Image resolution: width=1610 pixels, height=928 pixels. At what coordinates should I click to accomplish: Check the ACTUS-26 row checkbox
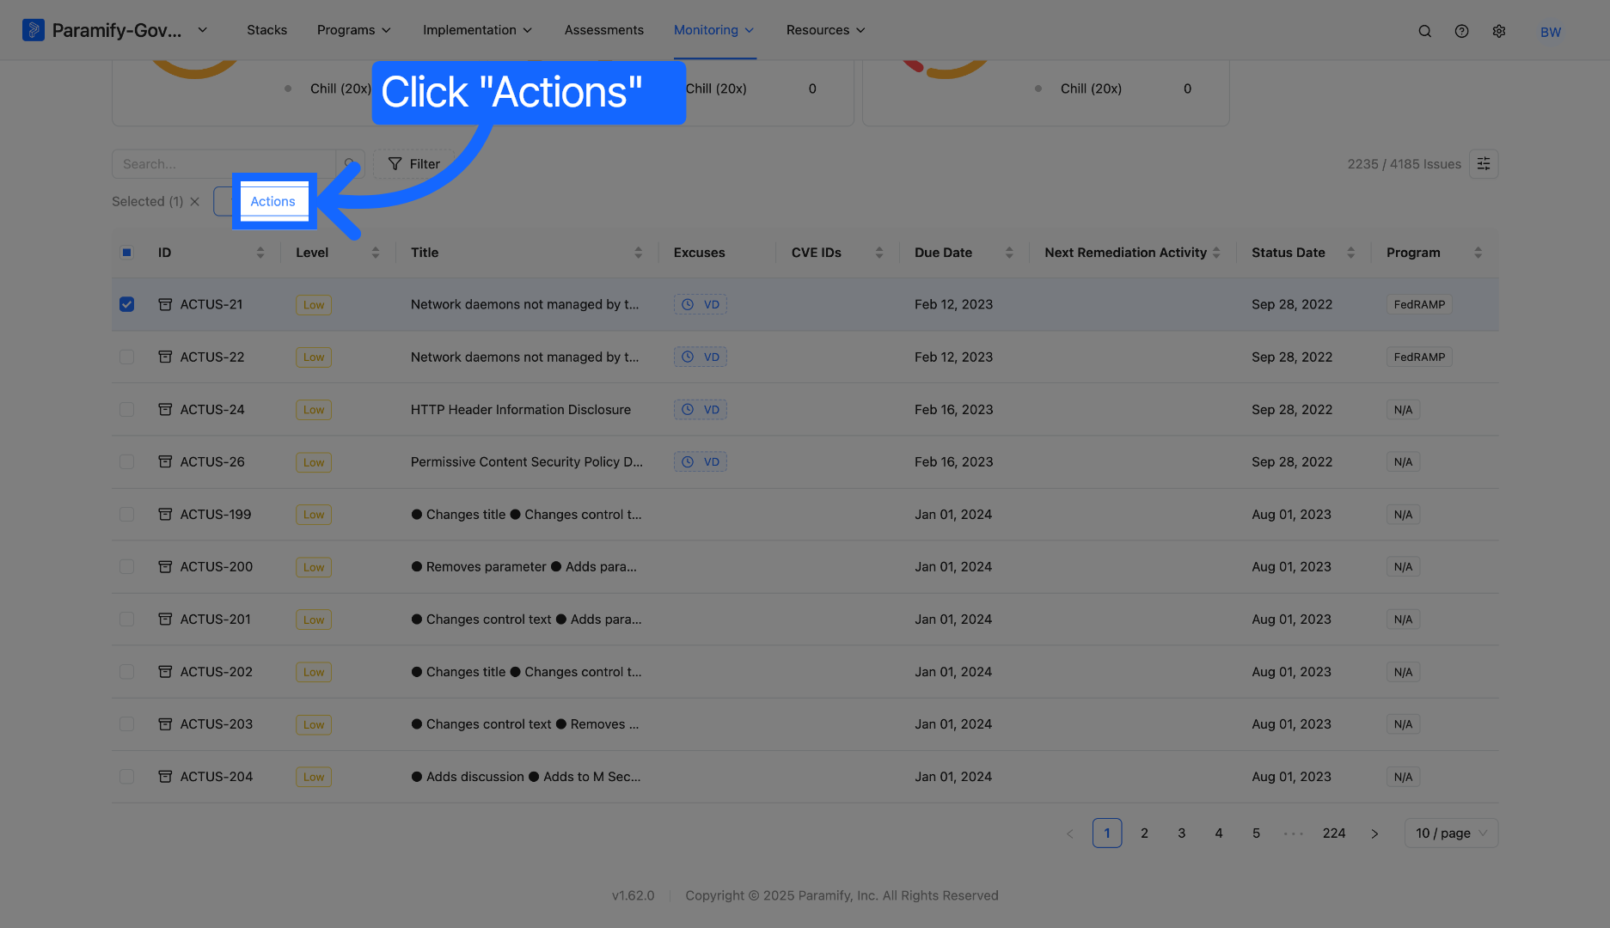coord(126,461)
